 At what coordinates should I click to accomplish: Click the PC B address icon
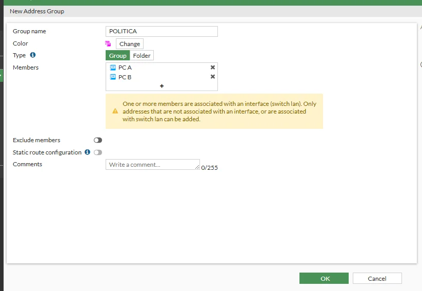[113, 77]
